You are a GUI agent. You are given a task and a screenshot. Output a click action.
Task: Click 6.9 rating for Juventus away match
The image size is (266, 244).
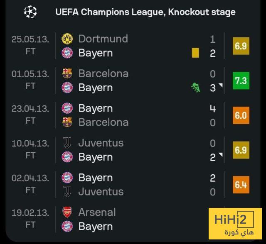click(241, 150)
